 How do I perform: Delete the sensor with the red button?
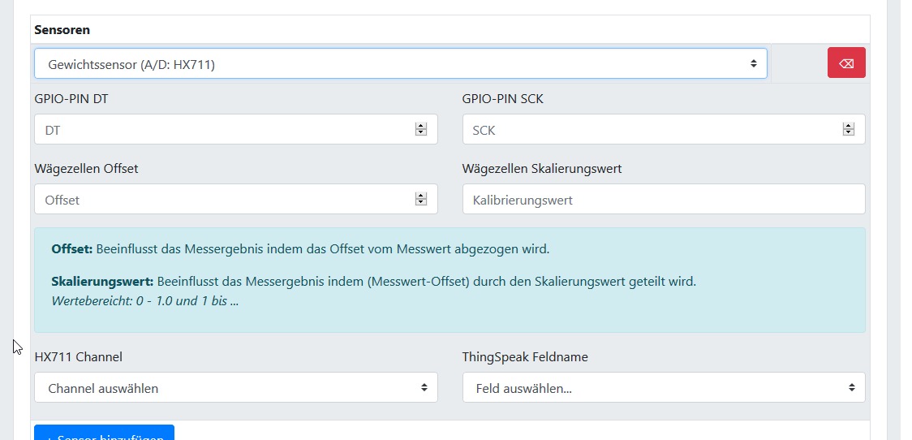(x=846, y=63)
